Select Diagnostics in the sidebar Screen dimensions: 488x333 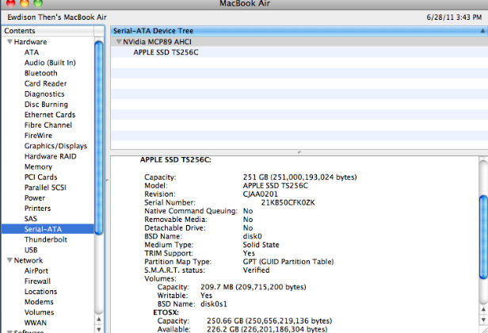44,94
